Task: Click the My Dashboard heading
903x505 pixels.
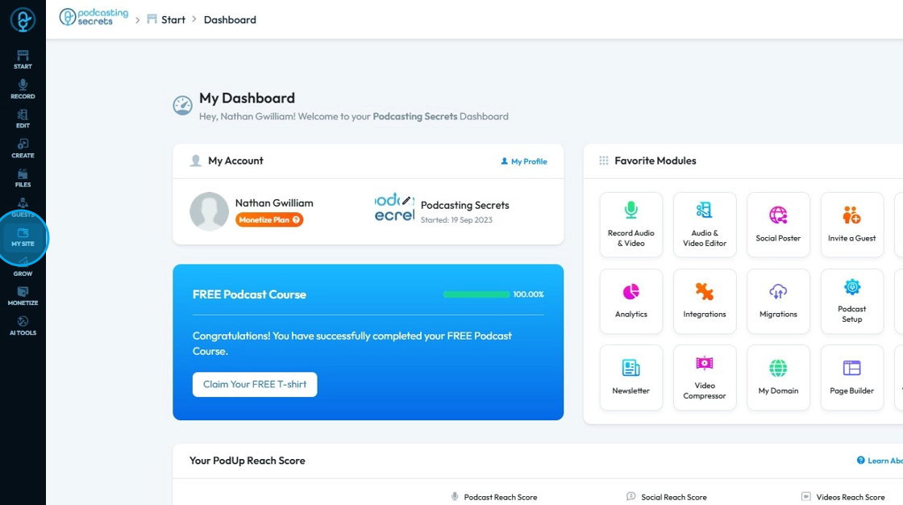Action: coord(247,98)
